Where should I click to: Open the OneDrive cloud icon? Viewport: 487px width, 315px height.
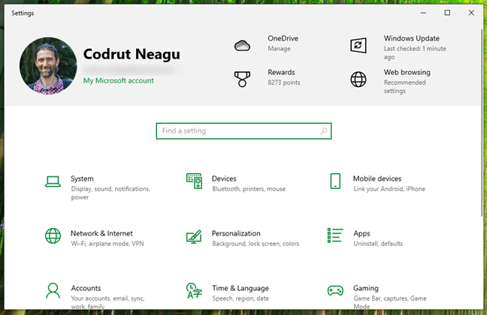pyautogui.click(x=242, y=46)
